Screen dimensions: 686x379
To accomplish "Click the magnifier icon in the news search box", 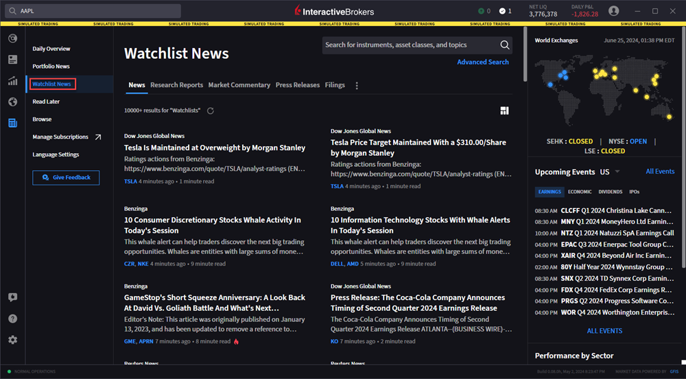I will coord(504,45).
